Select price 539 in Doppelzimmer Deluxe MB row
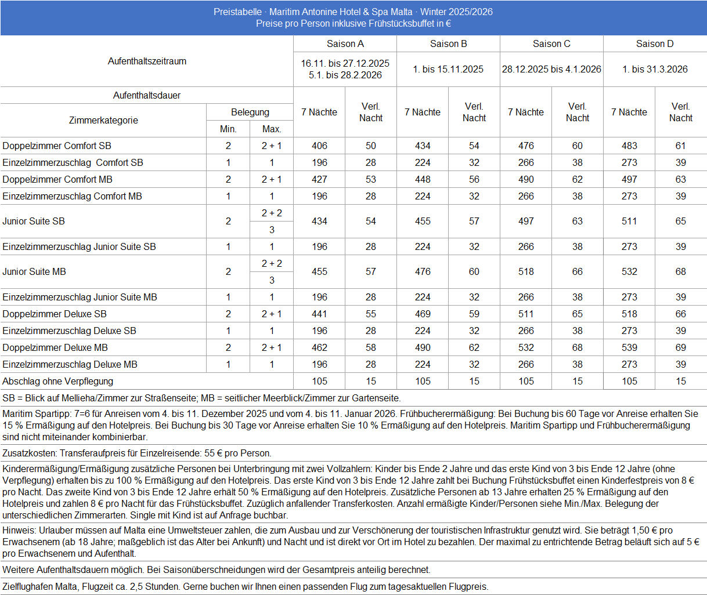Image resolution: width=707 pixels, height=595 pixels. pos(629,347)
